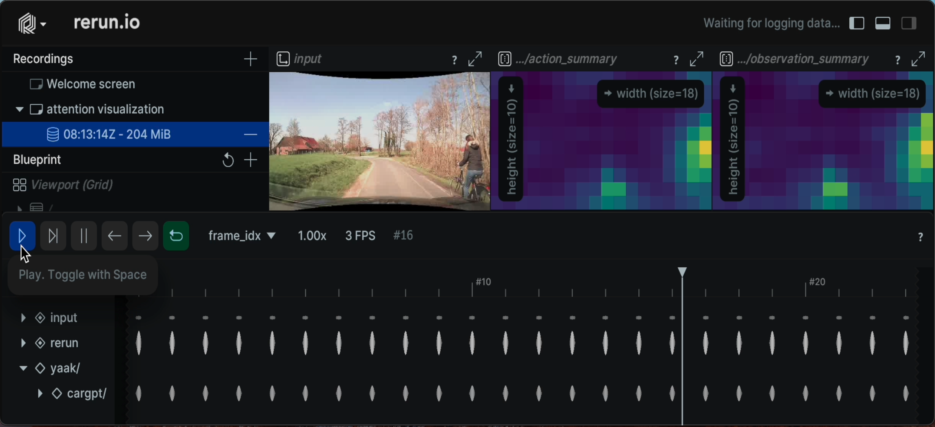Select Viewport (Grid) container

click(x=135, y=185)
